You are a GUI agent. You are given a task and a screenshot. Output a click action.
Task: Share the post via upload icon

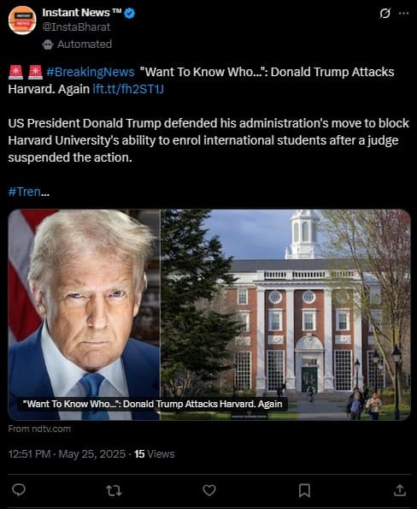[400, 490]
